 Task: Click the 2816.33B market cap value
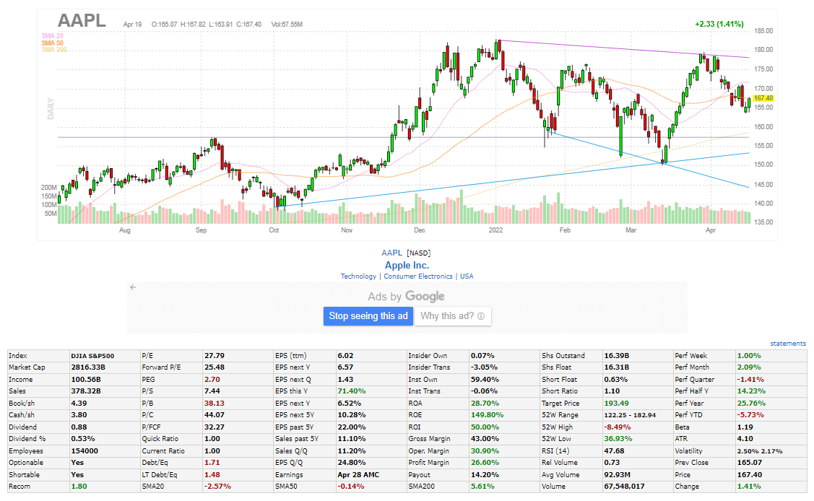point(88,367)
